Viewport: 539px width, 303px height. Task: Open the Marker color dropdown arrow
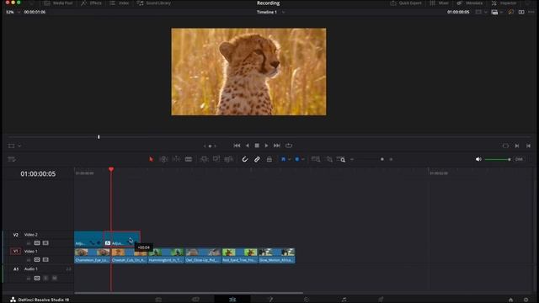tap(303, 159)
